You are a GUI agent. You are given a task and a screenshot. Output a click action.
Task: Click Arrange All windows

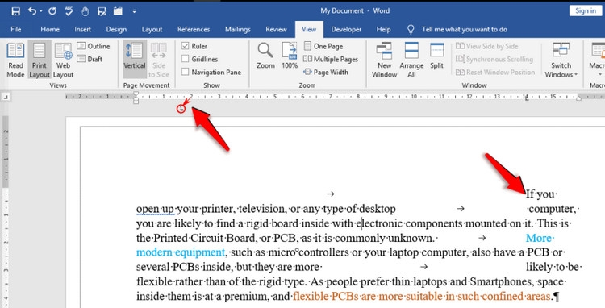point(411,60)
